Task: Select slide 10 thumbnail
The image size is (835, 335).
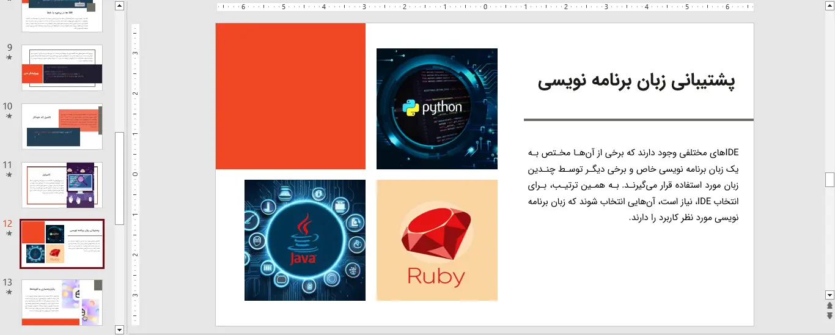Action: pyautogui.click(x=62, y=127)
